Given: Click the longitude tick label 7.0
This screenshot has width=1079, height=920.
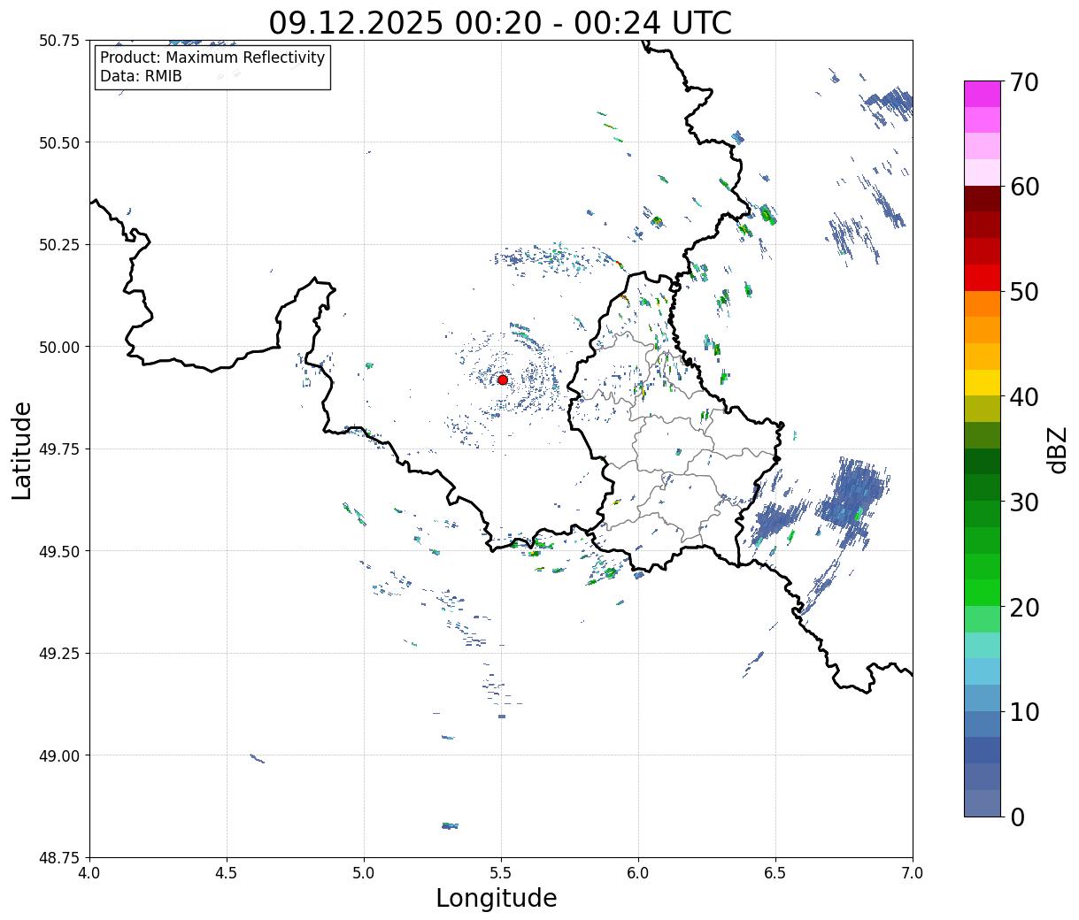Looking at the screenshot, I should 913,872.
